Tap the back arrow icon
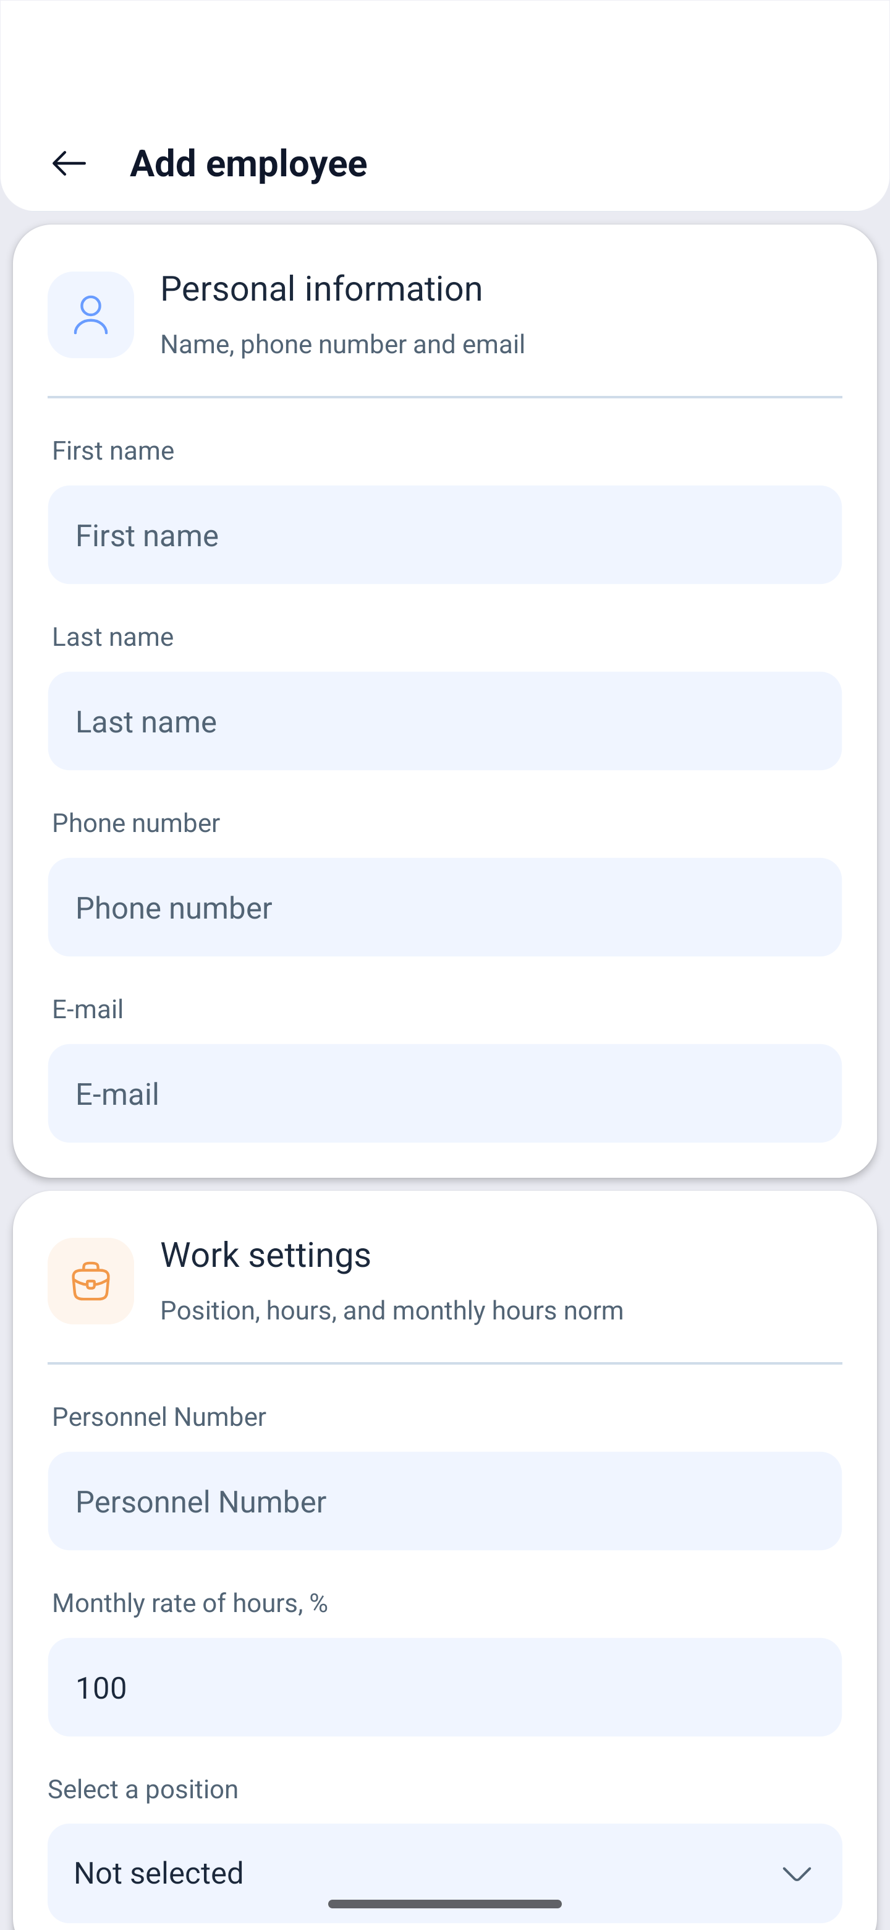This screenshot has width=890, height=1930. point(69,163)
